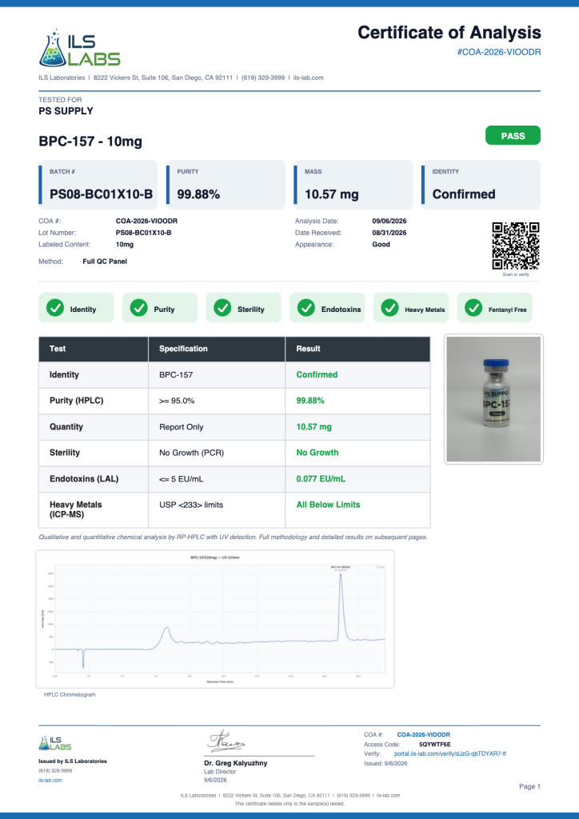579x819 pixels.
Task: Click the tall BPC-157 peak in the chromatogram
Action: [341, 606]
